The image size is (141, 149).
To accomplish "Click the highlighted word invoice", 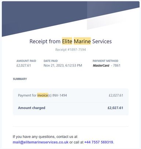I will 43,95.
